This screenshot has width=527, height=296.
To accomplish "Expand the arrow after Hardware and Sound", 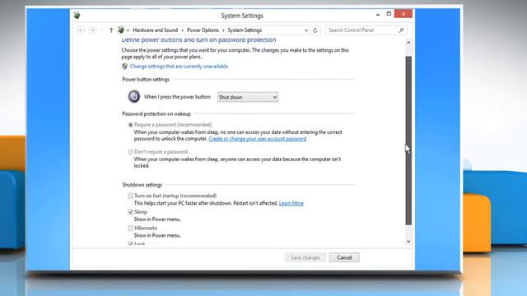I will pos(183,30).
